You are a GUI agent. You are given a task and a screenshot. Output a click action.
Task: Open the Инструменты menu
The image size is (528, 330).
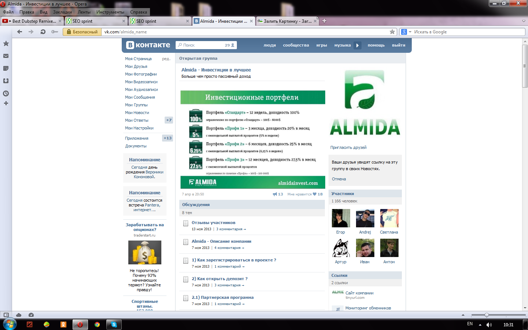[110, 12]
